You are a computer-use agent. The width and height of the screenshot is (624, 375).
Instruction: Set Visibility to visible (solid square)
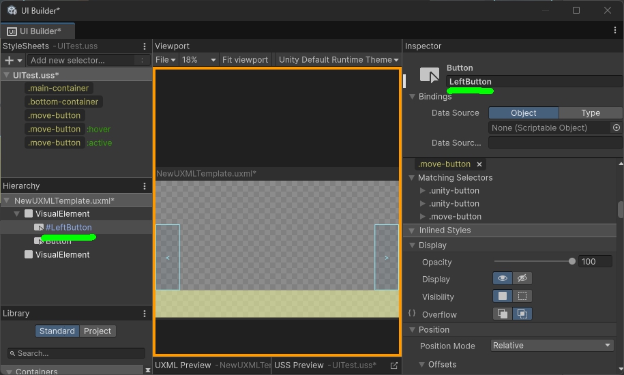(x=503, y=296)
